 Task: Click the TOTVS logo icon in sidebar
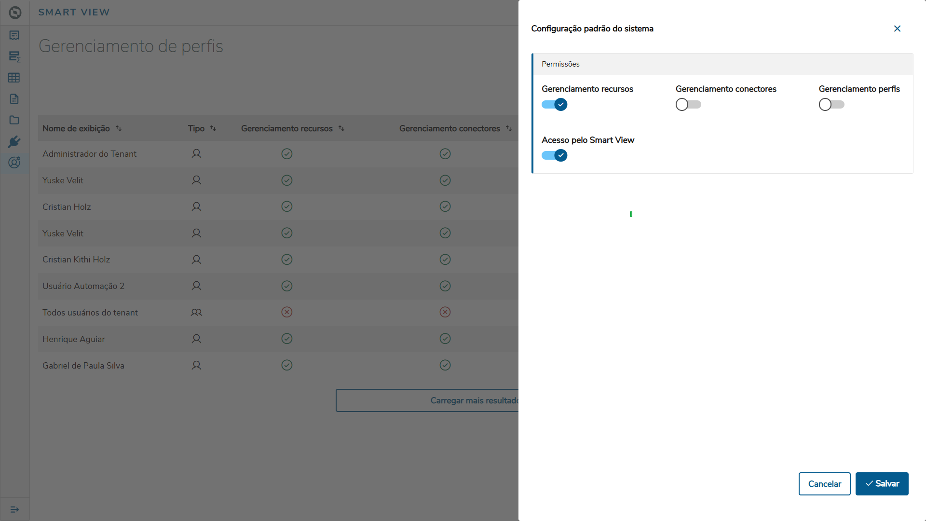pyautogui.click(x=15, y=13)
